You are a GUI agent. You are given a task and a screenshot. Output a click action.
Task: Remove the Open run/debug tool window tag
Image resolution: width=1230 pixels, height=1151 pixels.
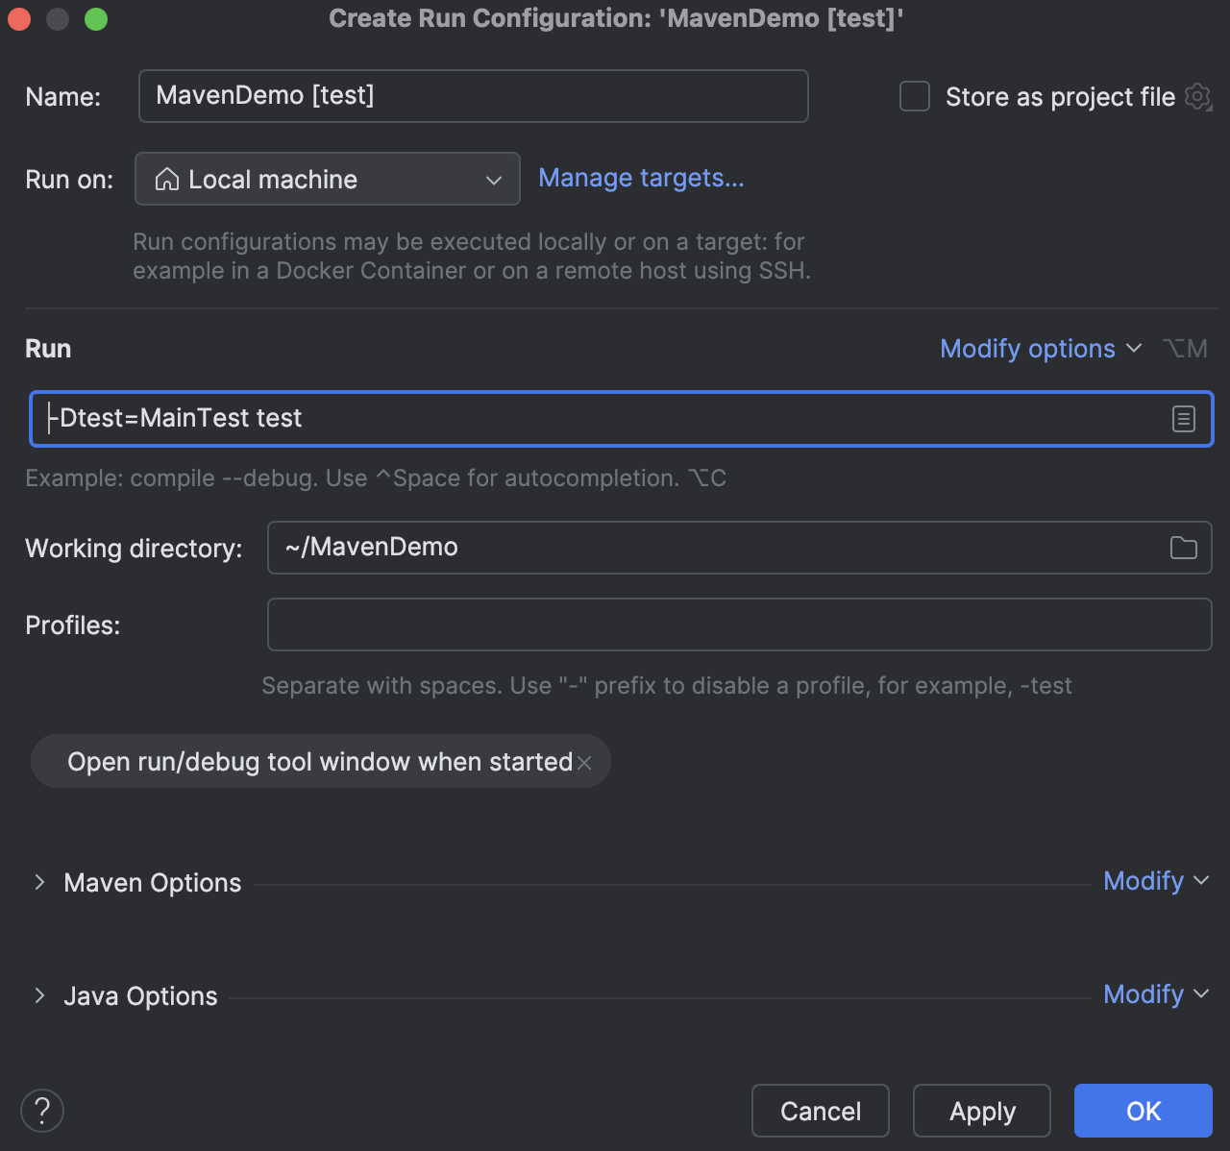point(585,762)
